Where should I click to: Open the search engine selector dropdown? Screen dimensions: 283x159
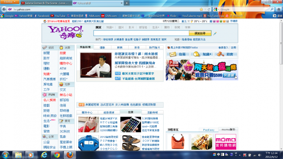[216, 9]
